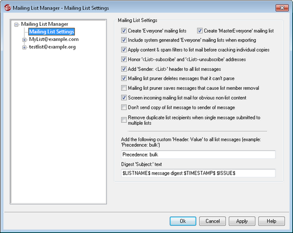Click the MDaemon app icon in title bar

(8, 8)
